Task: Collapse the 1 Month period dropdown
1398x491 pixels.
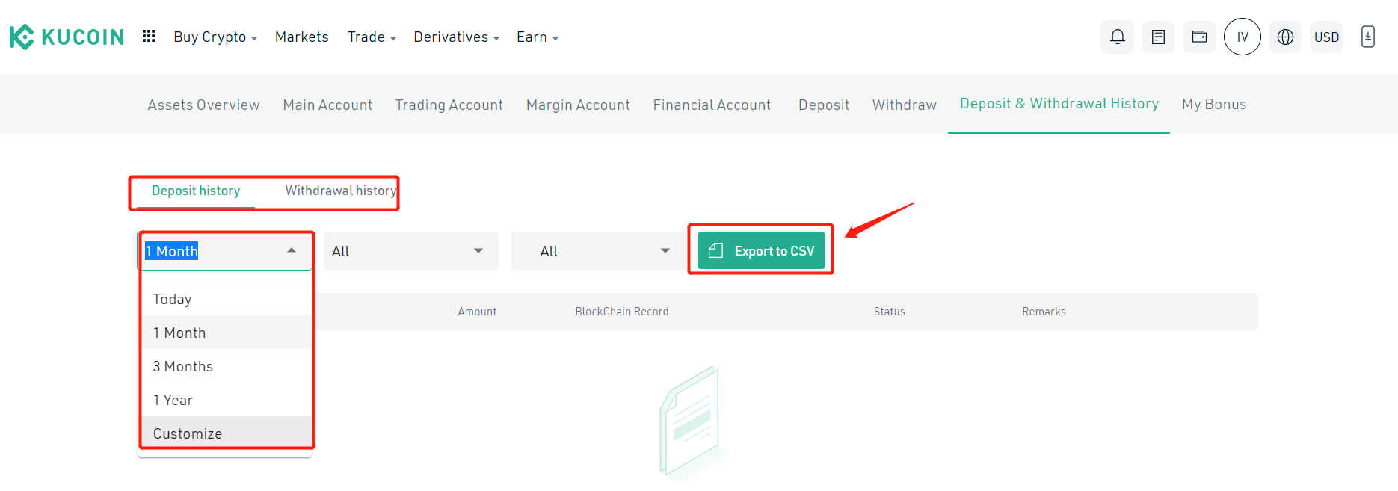Action: pos(225,251)
